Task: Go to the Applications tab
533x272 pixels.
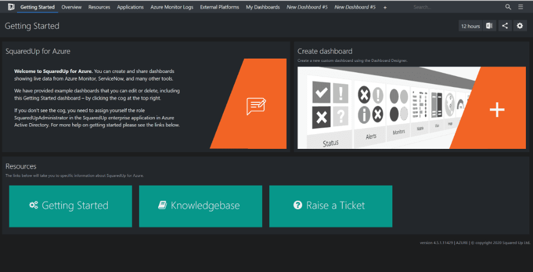Action: [x=130, y=7]
